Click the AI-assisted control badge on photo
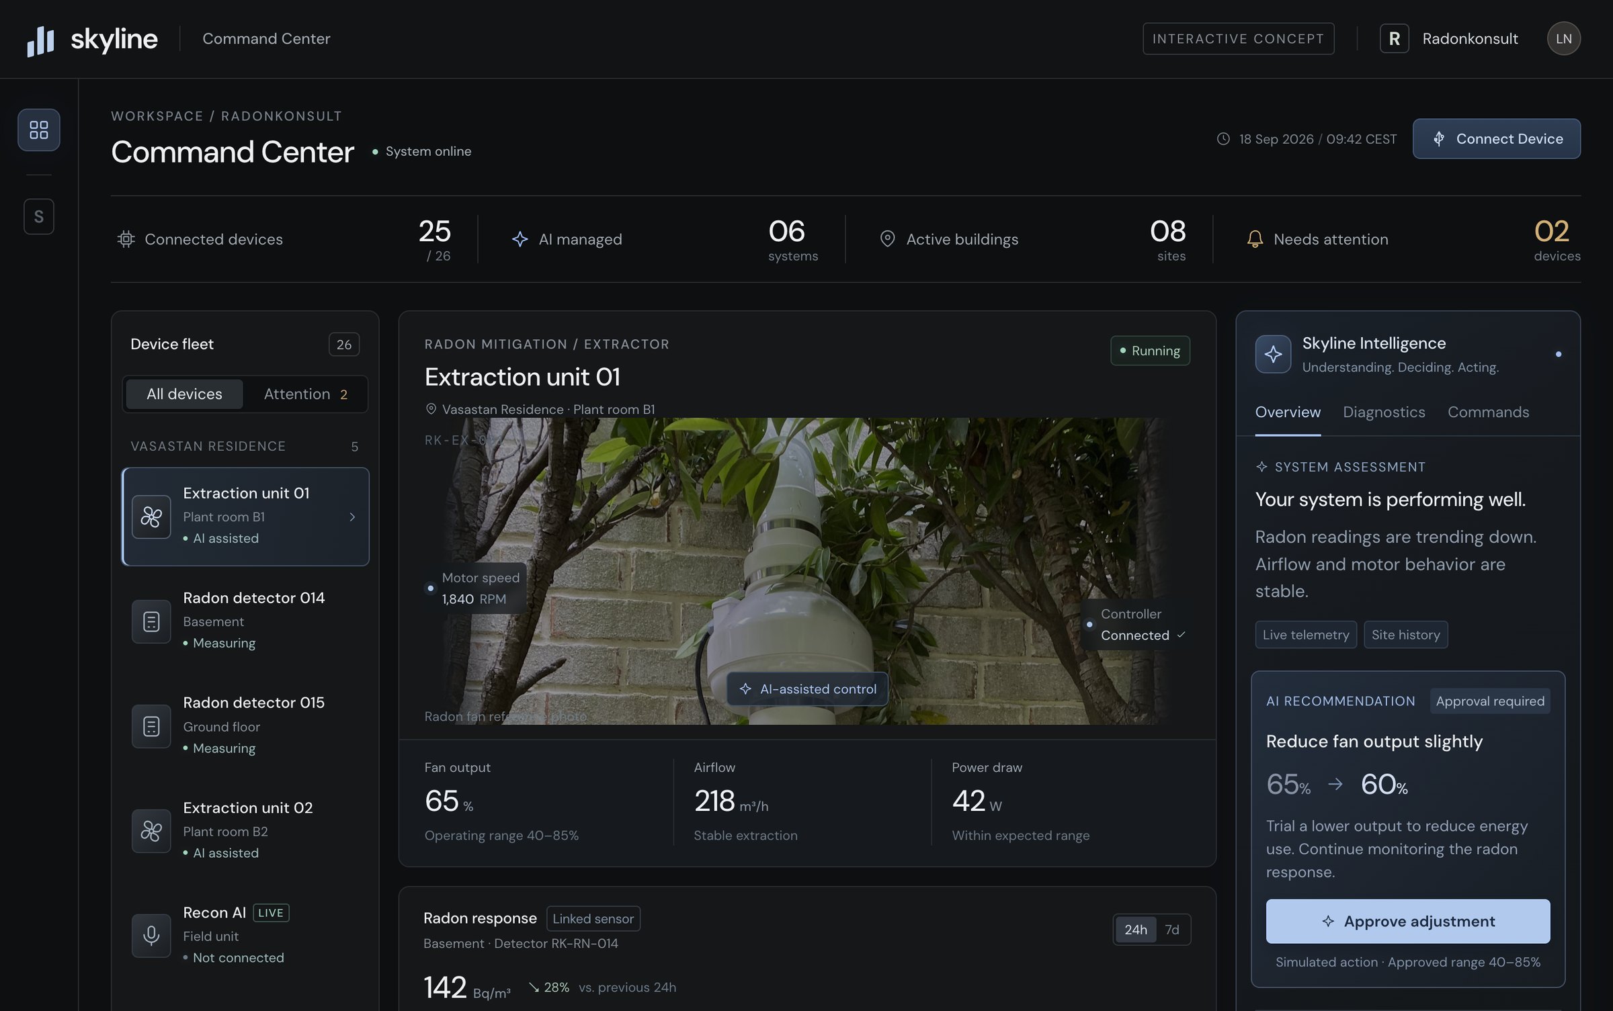Viewport: 1613px width, 1011px height. (x=807, y=689)
